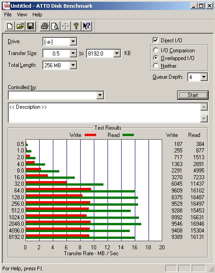Screen dimensions: 215x273
Task: Open the Drive dropdown
Action: tap(73, 41)
